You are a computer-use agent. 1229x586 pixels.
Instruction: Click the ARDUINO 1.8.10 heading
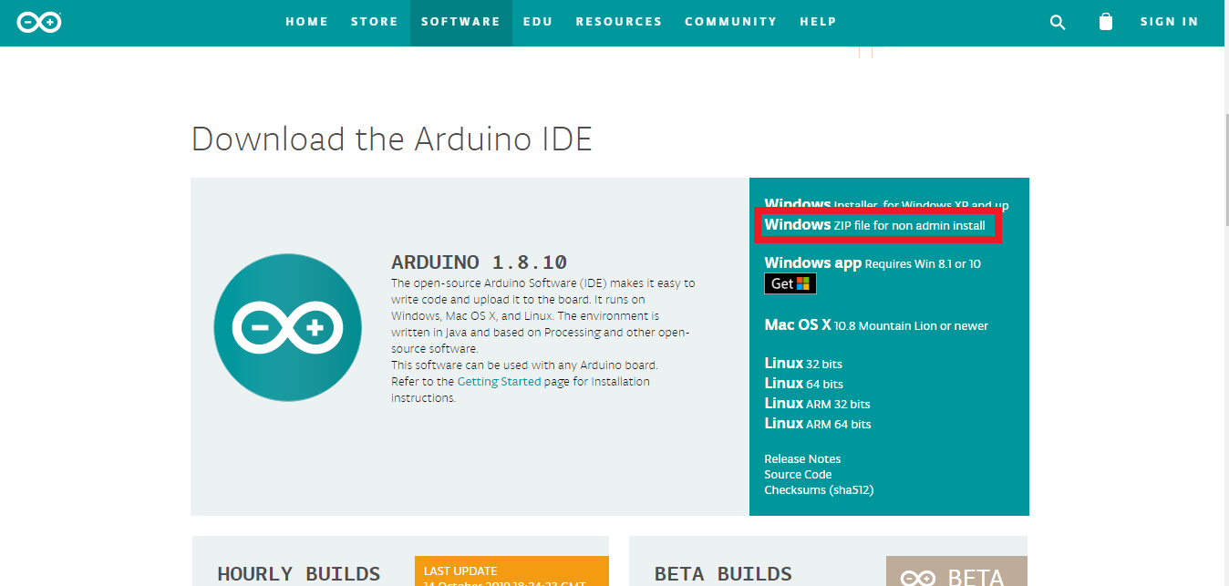pos(479,262)
